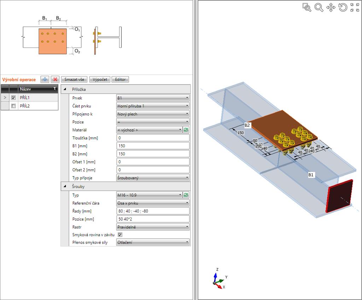Click the B2 member label in 3D view
362x300 pixels.
pyautogui.click(x=247, y=125)
